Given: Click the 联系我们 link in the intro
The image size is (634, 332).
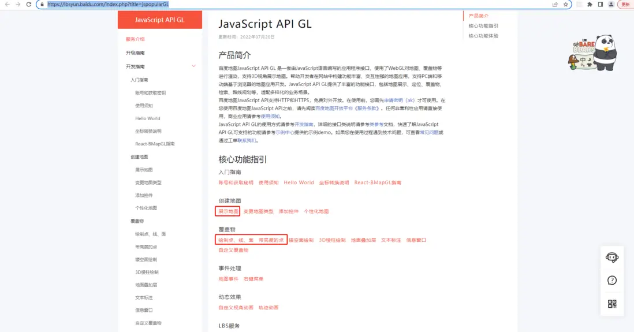Looking at the screenshot, I should point(247,141).
